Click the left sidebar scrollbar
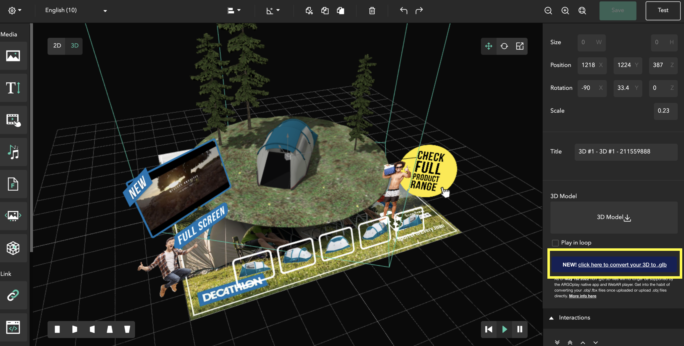Screen dimensions: 684x346 click(31, 138)
